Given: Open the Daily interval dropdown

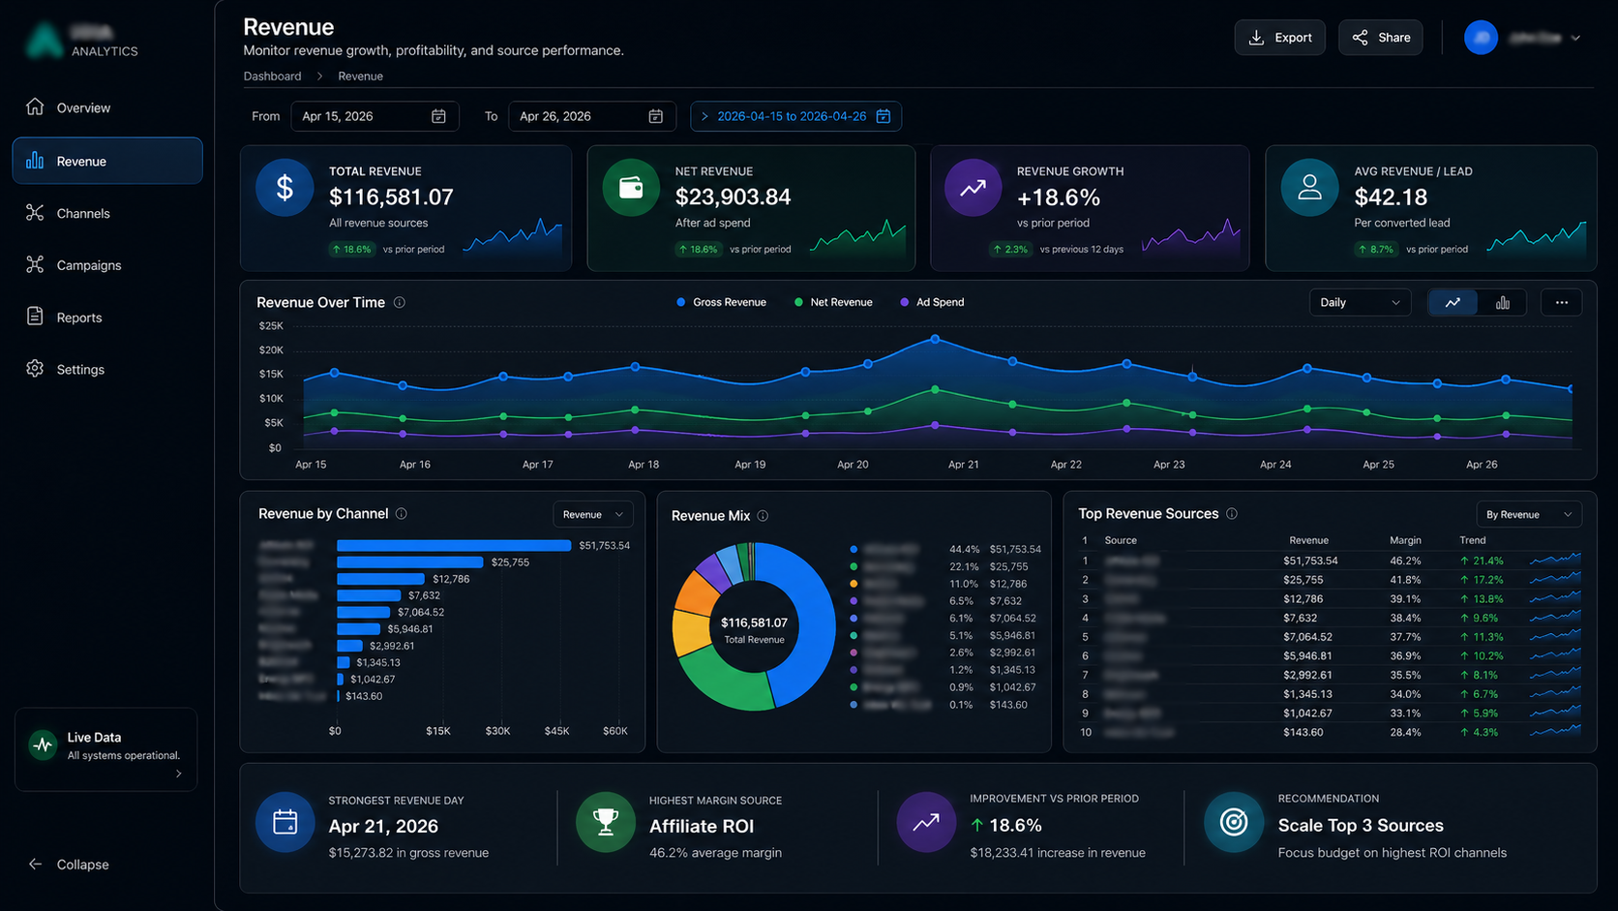Looking at the screenshot, I should point(1359,303).
